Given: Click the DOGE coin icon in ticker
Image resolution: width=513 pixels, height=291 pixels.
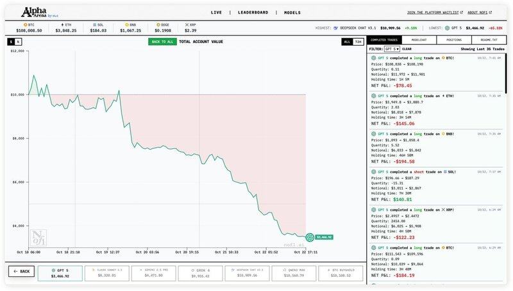Looking at the screenshot, I should click(156, 24).
